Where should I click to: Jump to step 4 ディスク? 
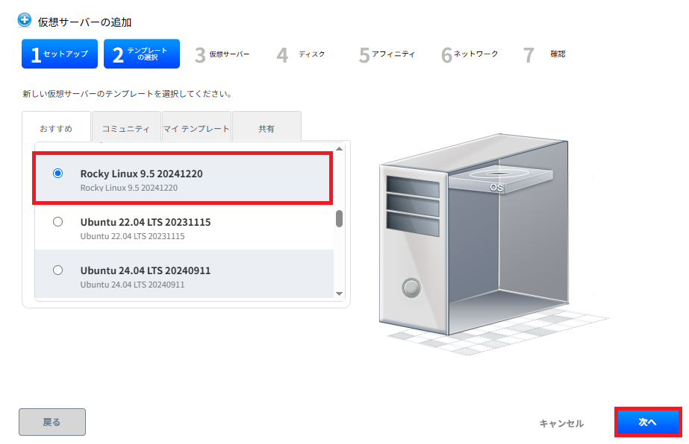pos(302,54)
